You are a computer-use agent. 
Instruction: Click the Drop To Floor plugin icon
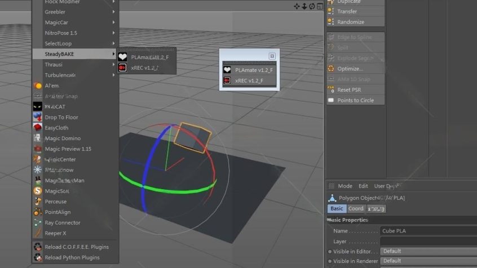[x=38, y=117]
